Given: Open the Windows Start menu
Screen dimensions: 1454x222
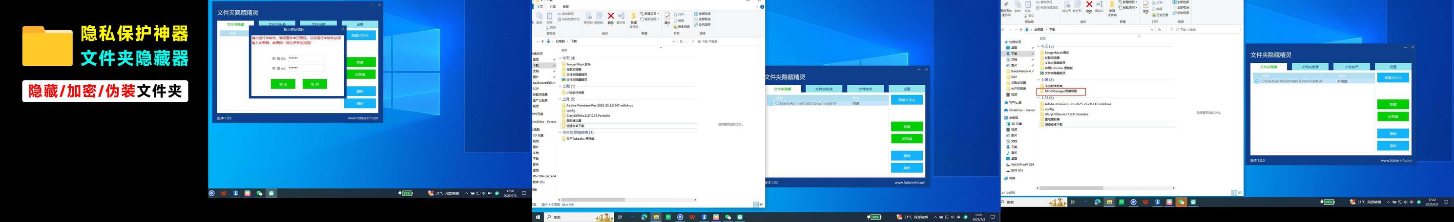Looking at the screenshot, I should (538, 217).
